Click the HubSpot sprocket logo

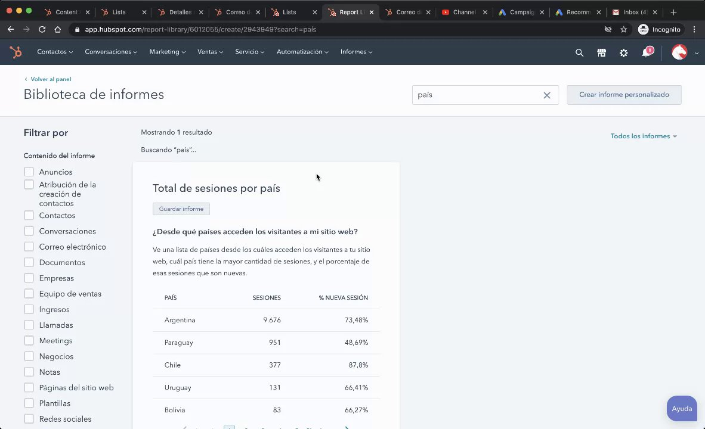click(x=16, y=52)
